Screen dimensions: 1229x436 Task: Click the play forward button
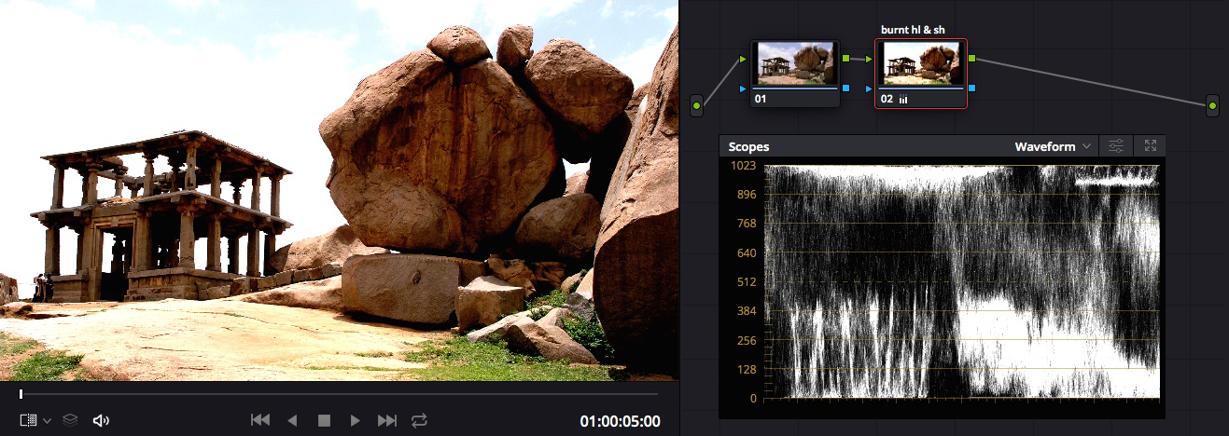click(355, 421)
